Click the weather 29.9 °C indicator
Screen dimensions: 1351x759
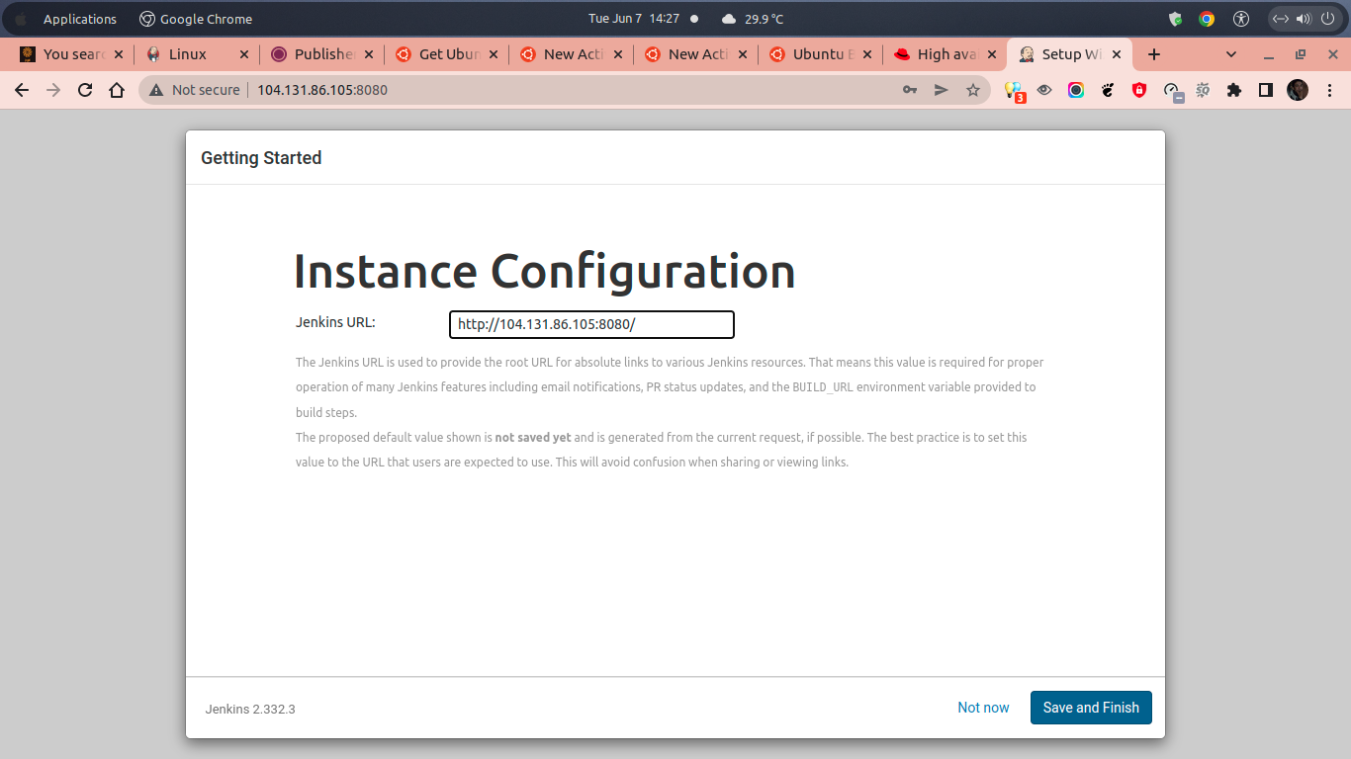point(753,19)
